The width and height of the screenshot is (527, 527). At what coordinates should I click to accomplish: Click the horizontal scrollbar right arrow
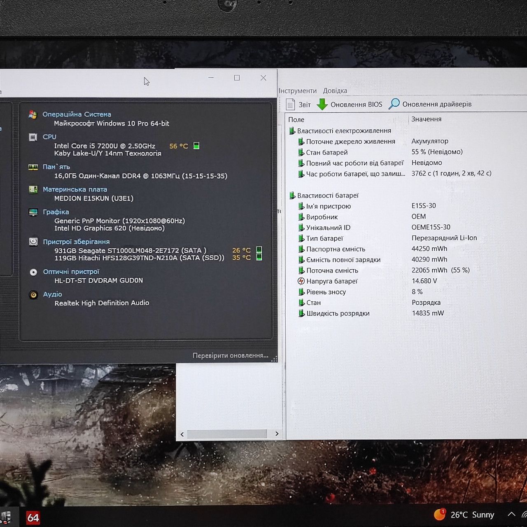pos(277,434)
